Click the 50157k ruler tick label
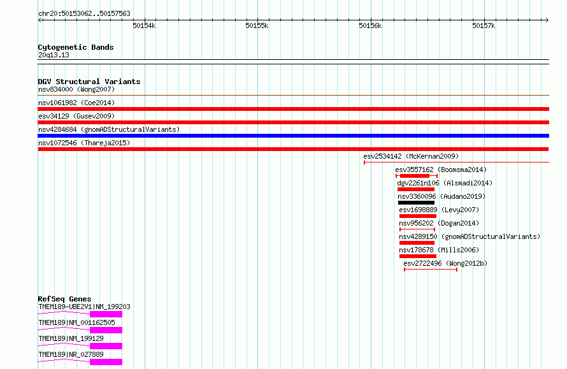Viewport: 567px width, 369px height. click(484, 26)
